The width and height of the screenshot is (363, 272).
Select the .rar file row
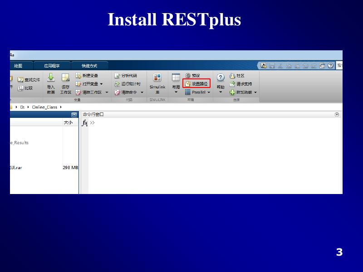44,167
